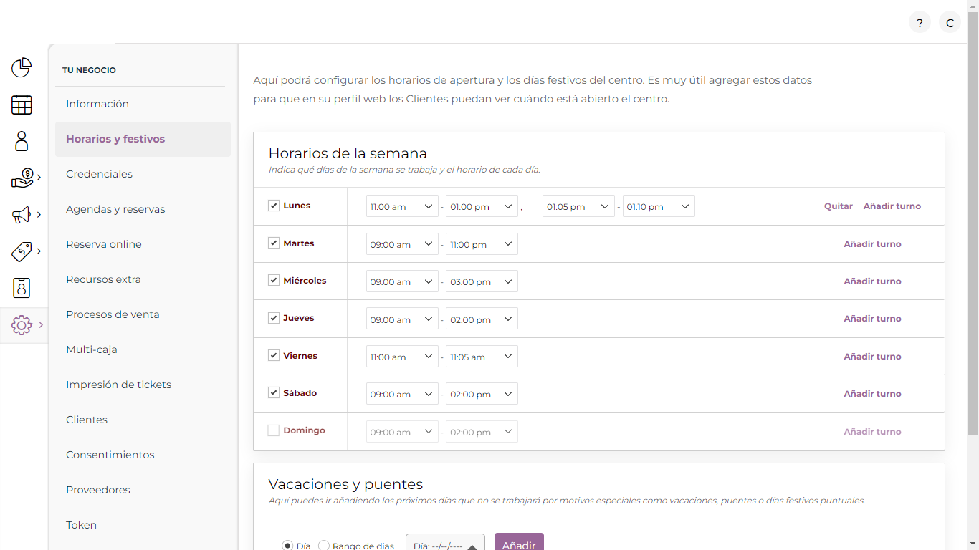
Task: Open Jueves 09:00 am start time dropdown
Action: pyautogui.click(x=402, y=319)
